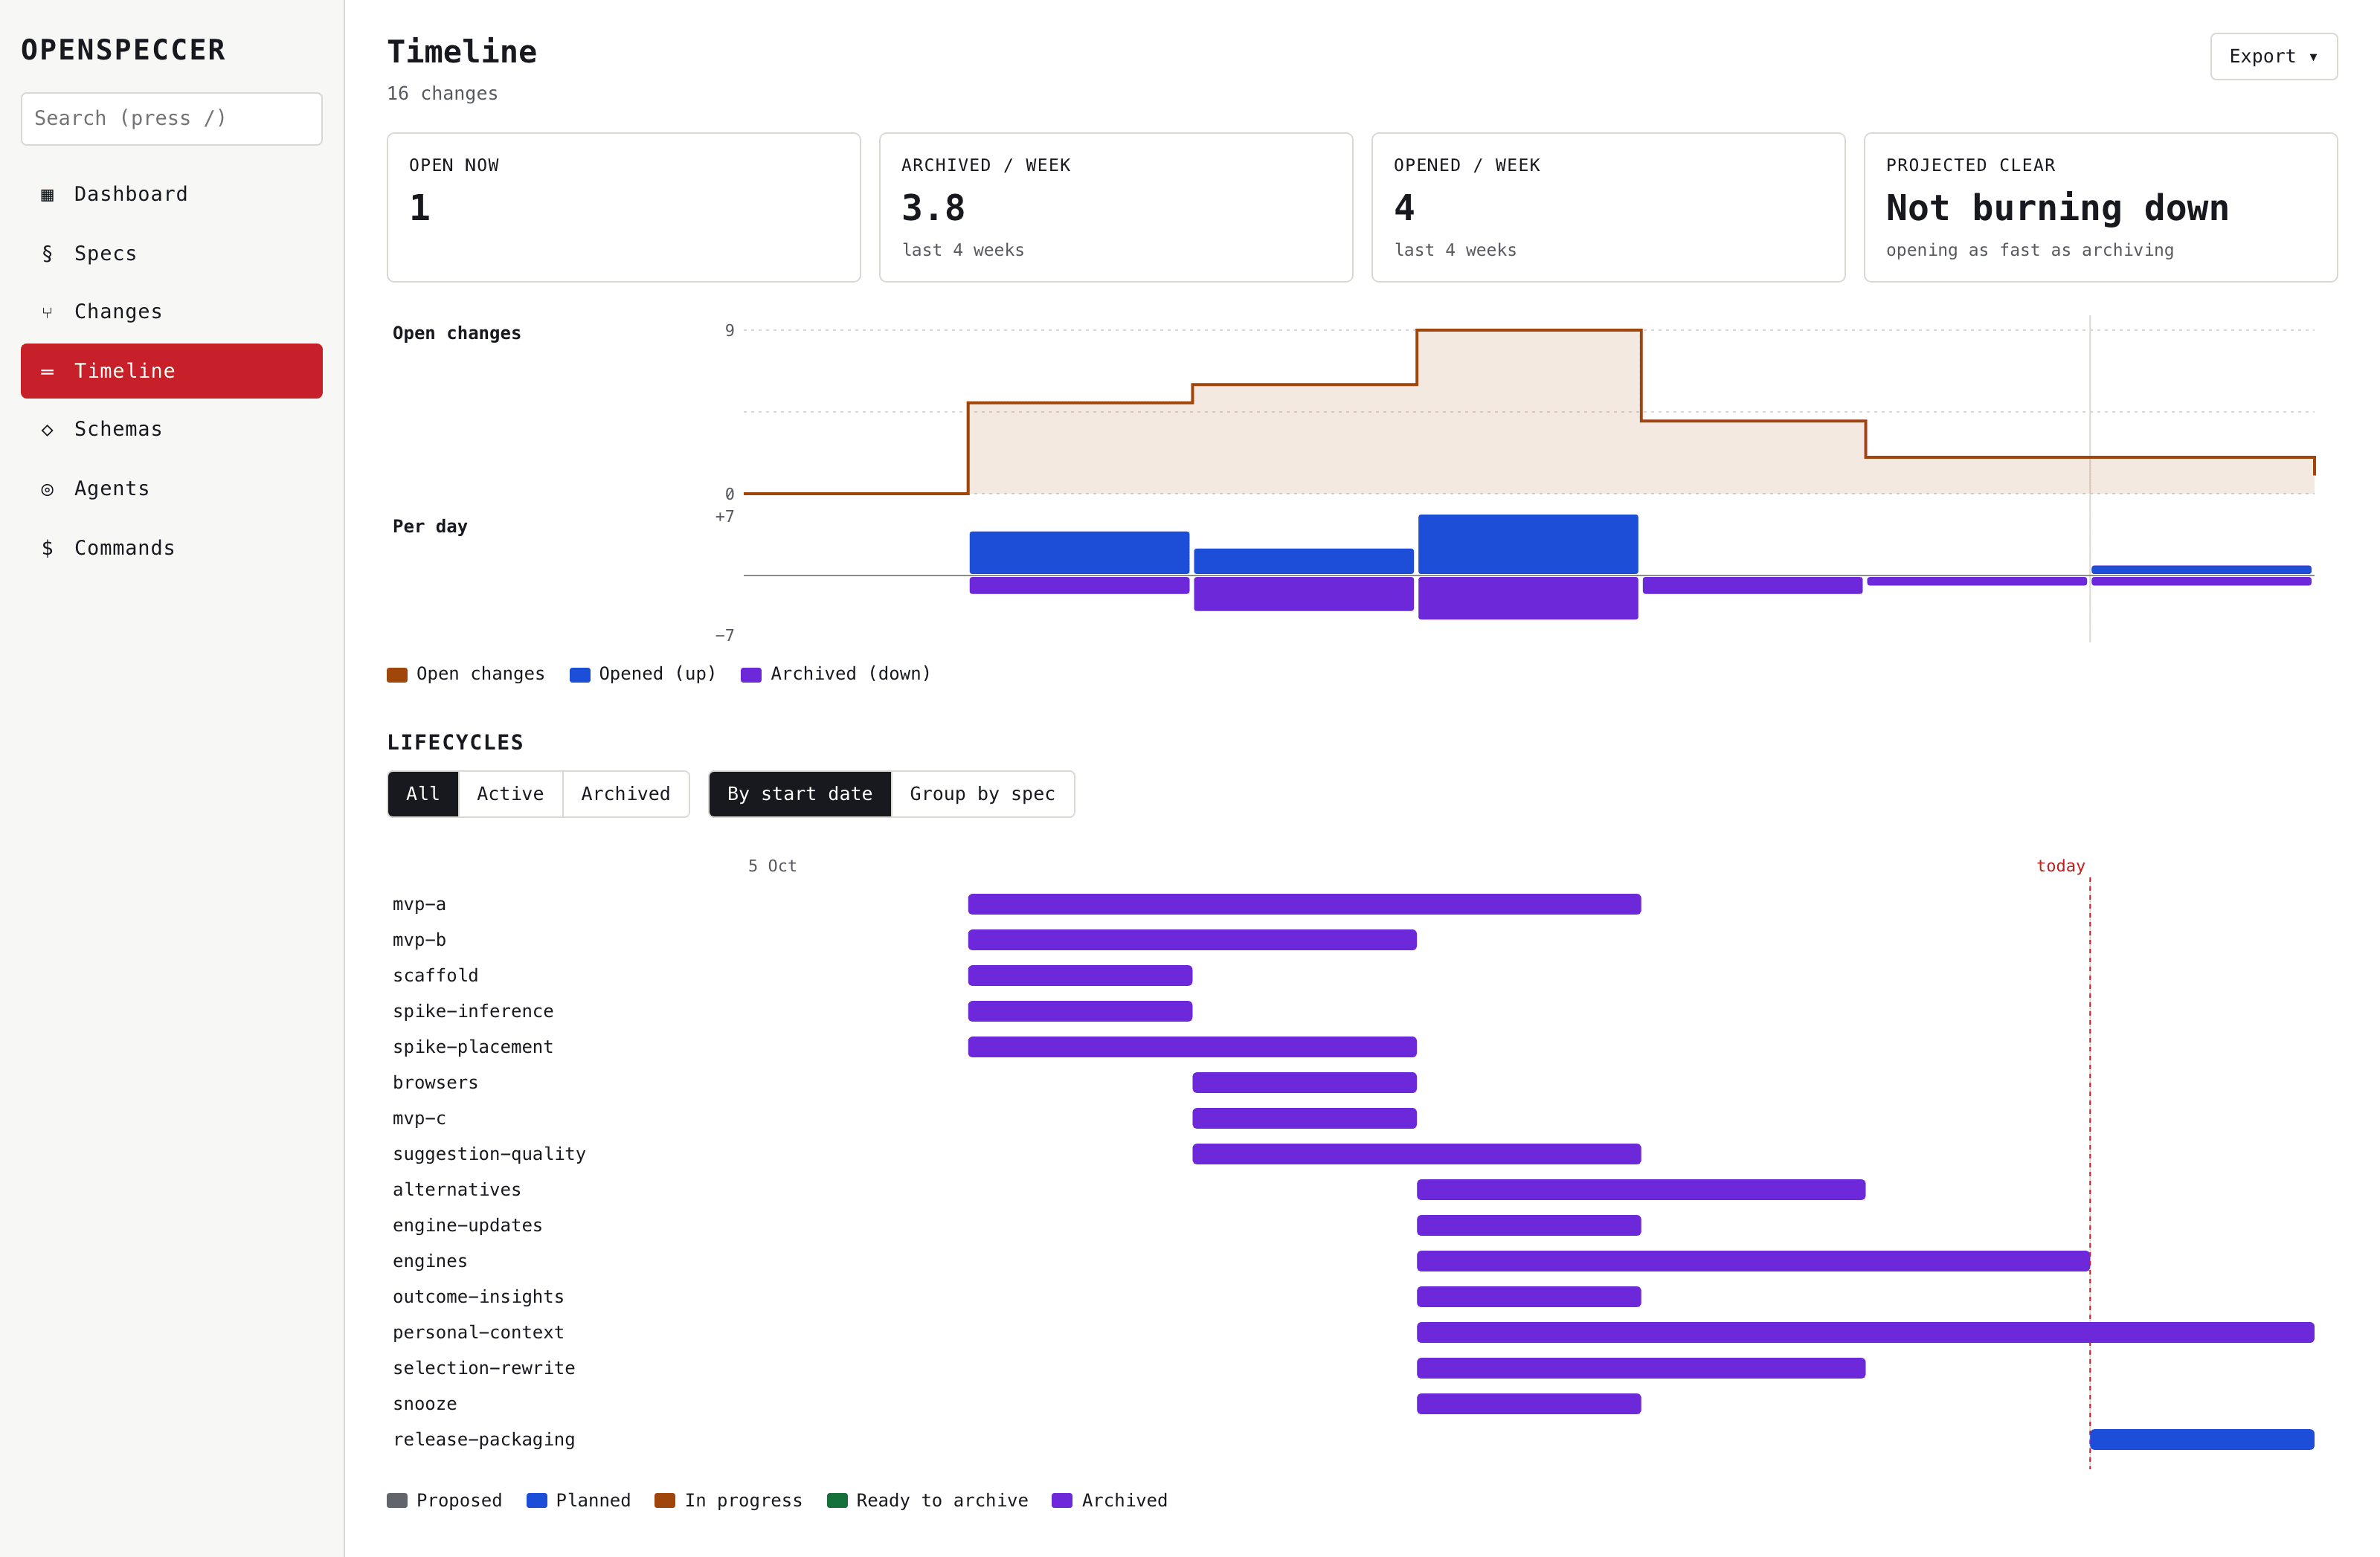Click the selection-rewrite row label

[x=484, y=1369]
